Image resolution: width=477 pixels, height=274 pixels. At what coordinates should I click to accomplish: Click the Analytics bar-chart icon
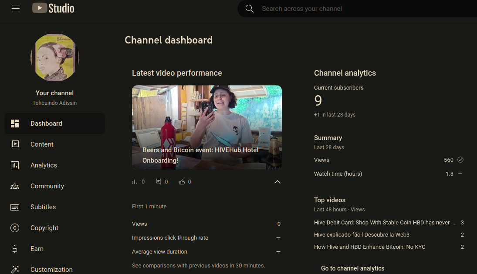point(15,165)
